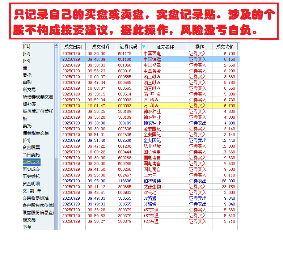Viewport: 283px width, 263px height.
Task: Open 资金明细 in the sidebar
Action: tap(31, 184)
